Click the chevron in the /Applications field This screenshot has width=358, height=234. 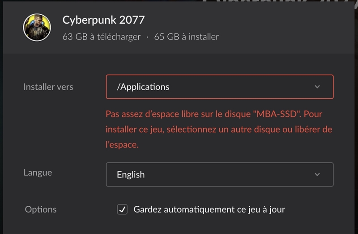(317, 87)
